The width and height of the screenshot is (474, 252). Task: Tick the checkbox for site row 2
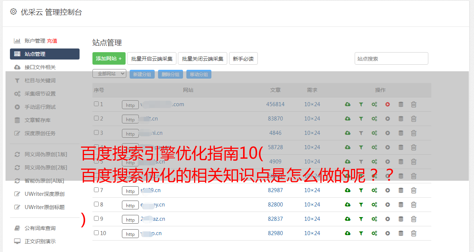click(96, 118)
